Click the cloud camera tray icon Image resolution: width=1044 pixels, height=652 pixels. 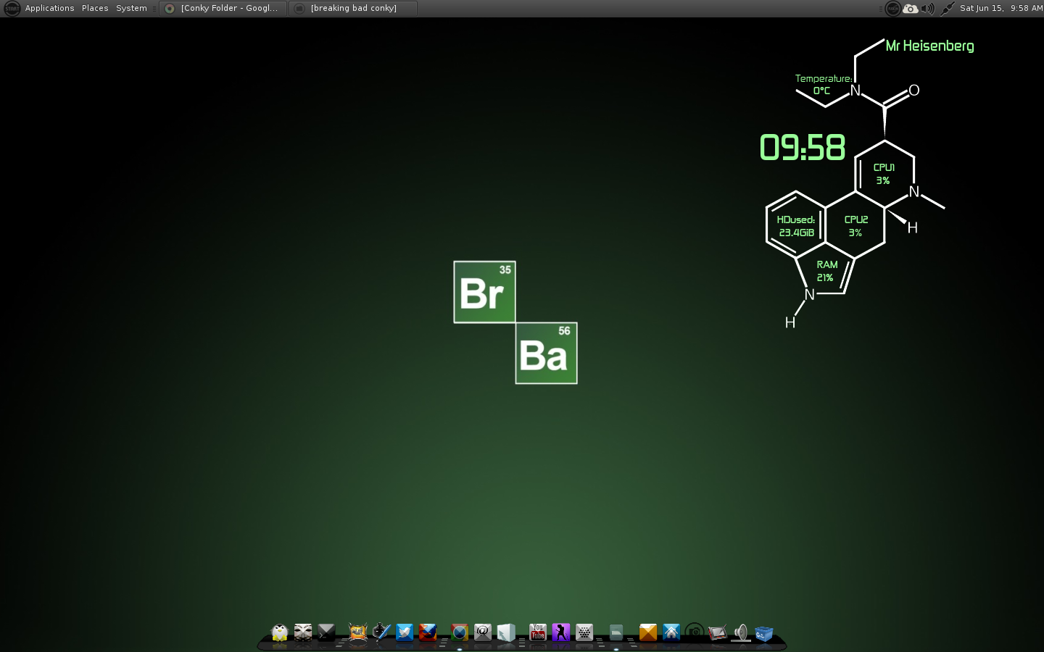coord(911,9)
